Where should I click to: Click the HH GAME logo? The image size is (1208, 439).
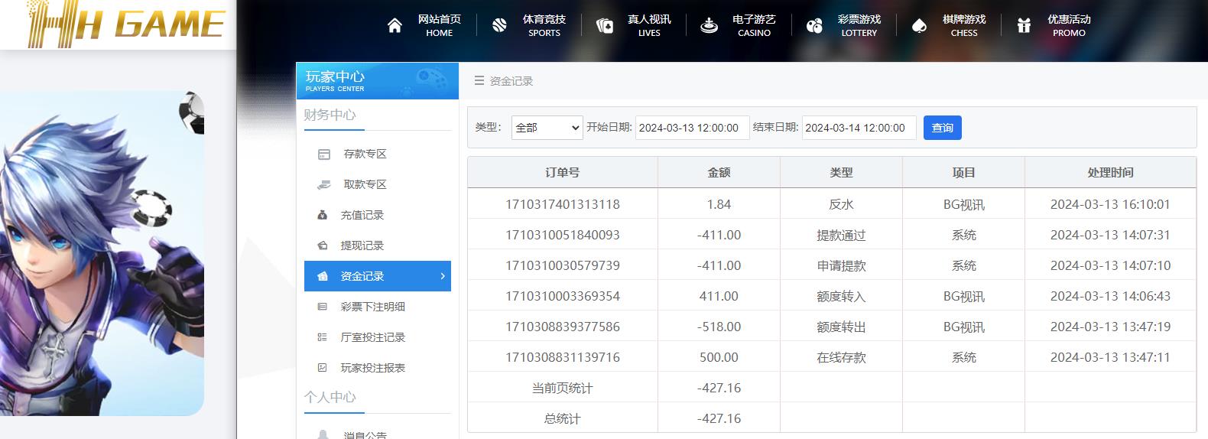[126, 24]
